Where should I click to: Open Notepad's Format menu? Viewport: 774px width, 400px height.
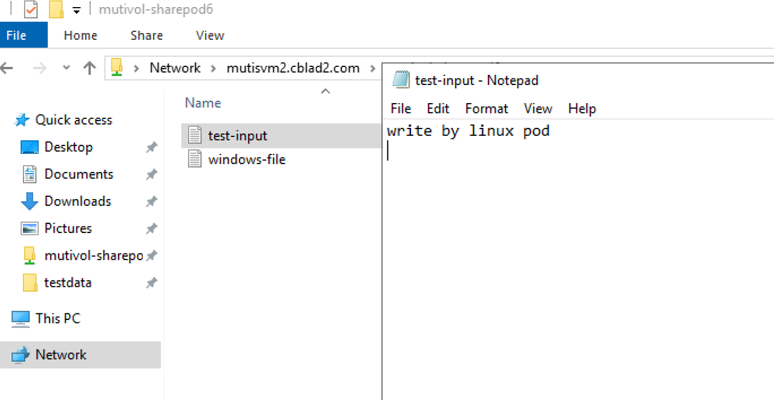[487, 108]
